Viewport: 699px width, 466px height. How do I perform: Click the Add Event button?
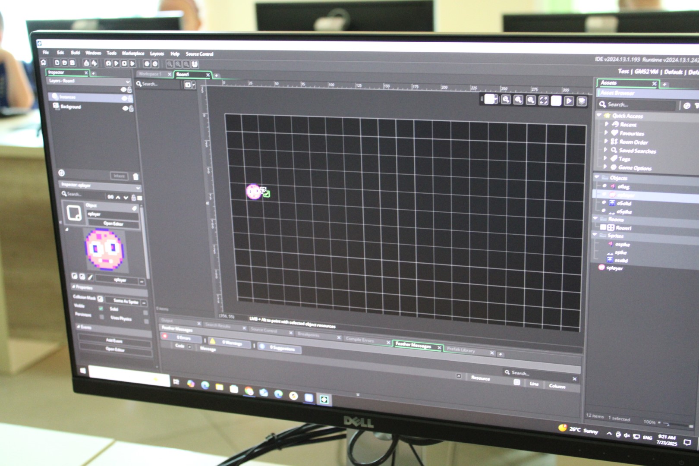[115, 340]
